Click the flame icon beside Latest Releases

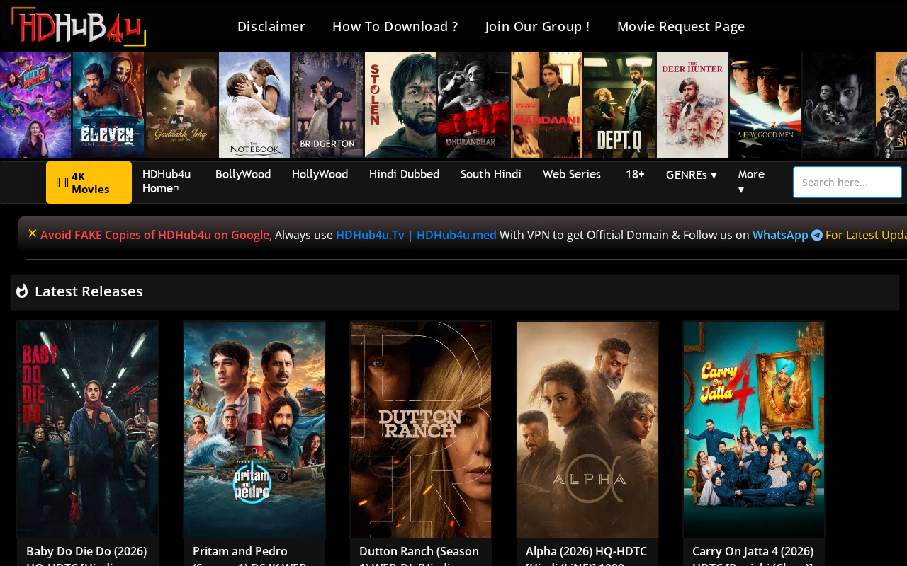click(x=22, y=291)
